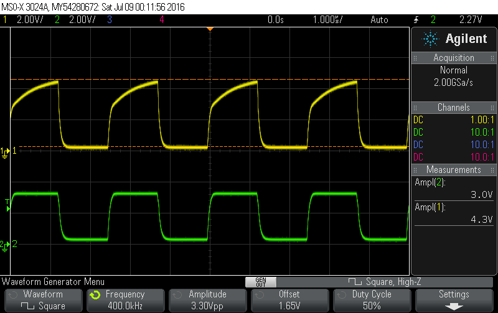This screenshot has width=498, height=313.
Task: Select the Duty Cycle 50% softkey
Action: tap(372, 301)
